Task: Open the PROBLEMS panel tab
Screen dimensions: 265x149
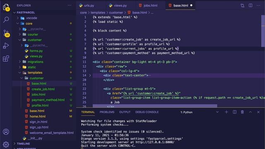Action: [107, 112]
